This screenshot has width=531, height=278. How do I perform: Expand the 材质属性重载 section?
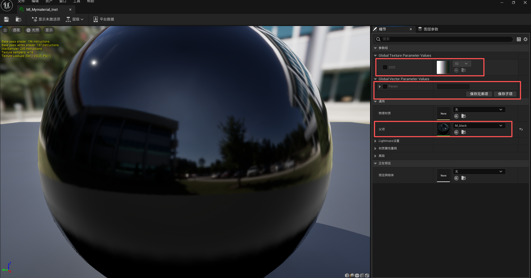[375, 149]
